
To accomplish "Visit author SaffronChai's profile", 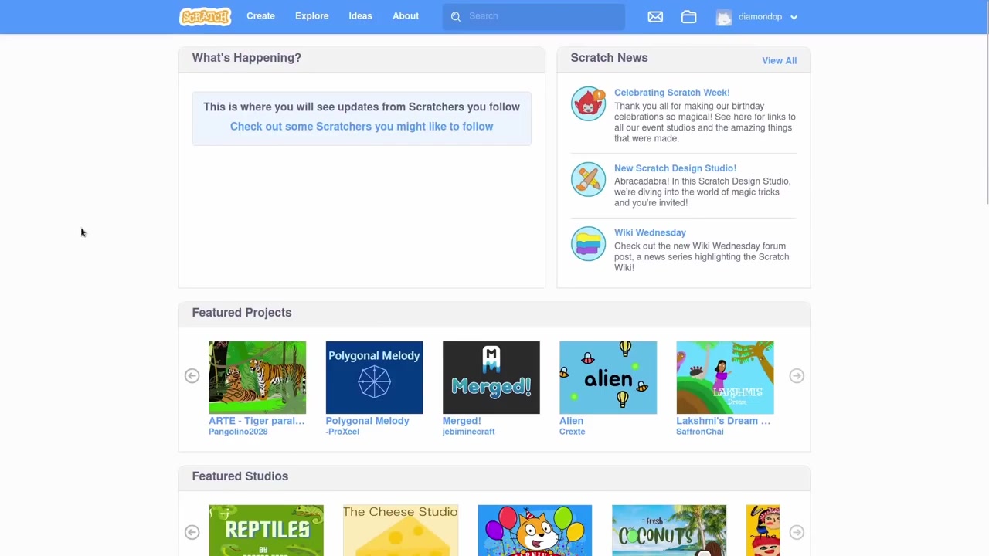I will (700, 432).
